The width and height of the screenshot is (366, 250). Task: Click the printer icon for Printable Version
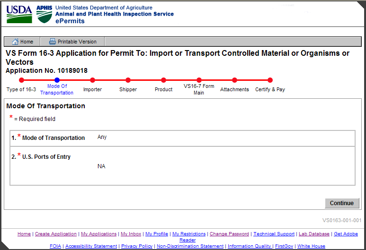53,42
